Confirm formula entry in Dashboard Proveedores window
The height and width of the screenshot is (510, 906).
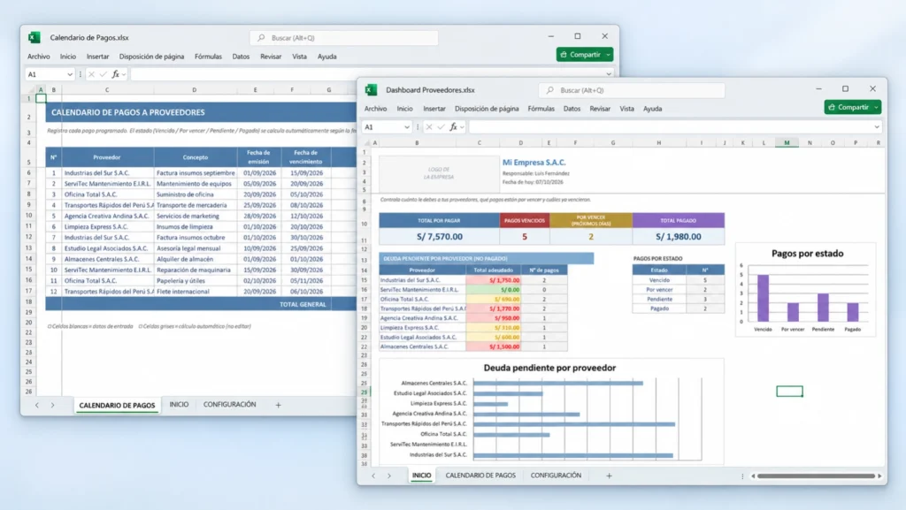coord(441,127)
